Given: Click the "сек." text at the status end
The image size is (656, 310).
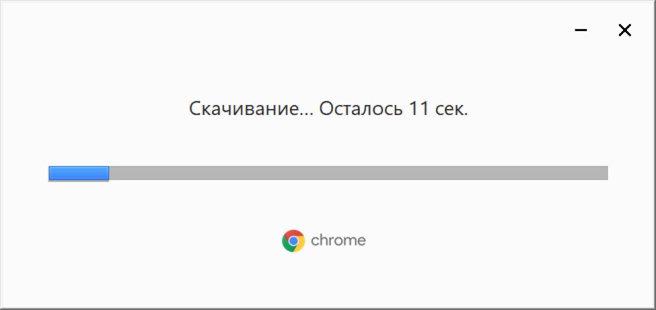Looking at the screenshot, I should pyautogui.click(x=452, y=109).
